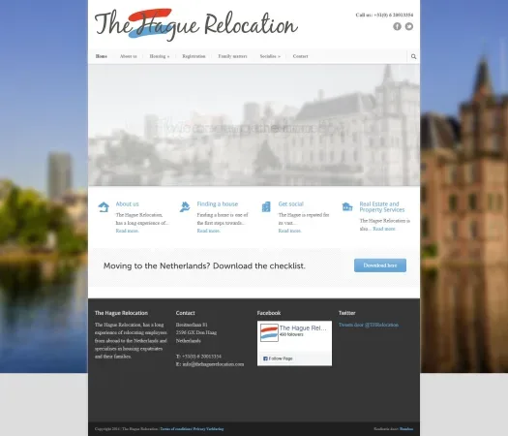Click the search magnifier icon

pos(414,56)
